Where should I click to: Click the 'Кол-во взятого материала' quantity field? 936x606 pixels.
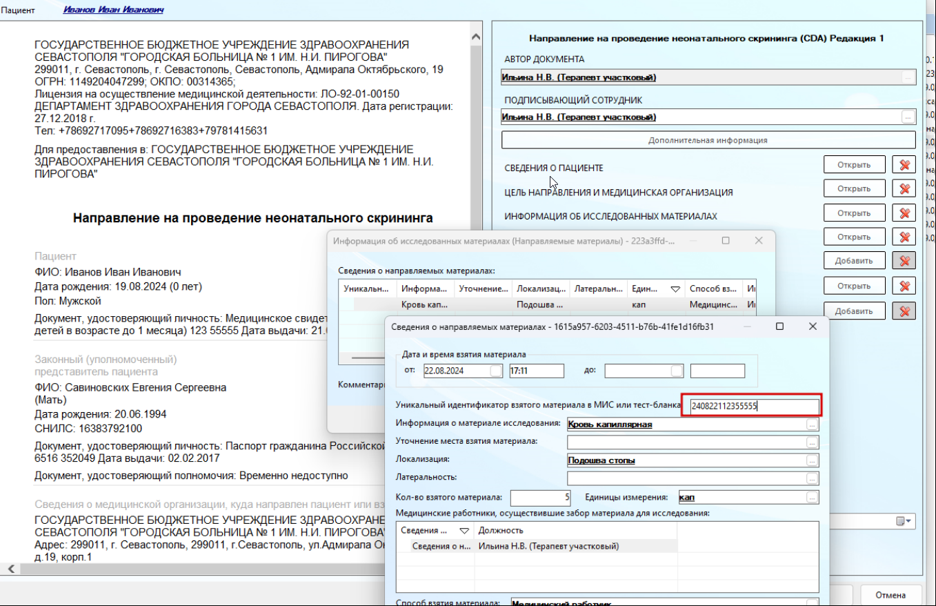541,497
